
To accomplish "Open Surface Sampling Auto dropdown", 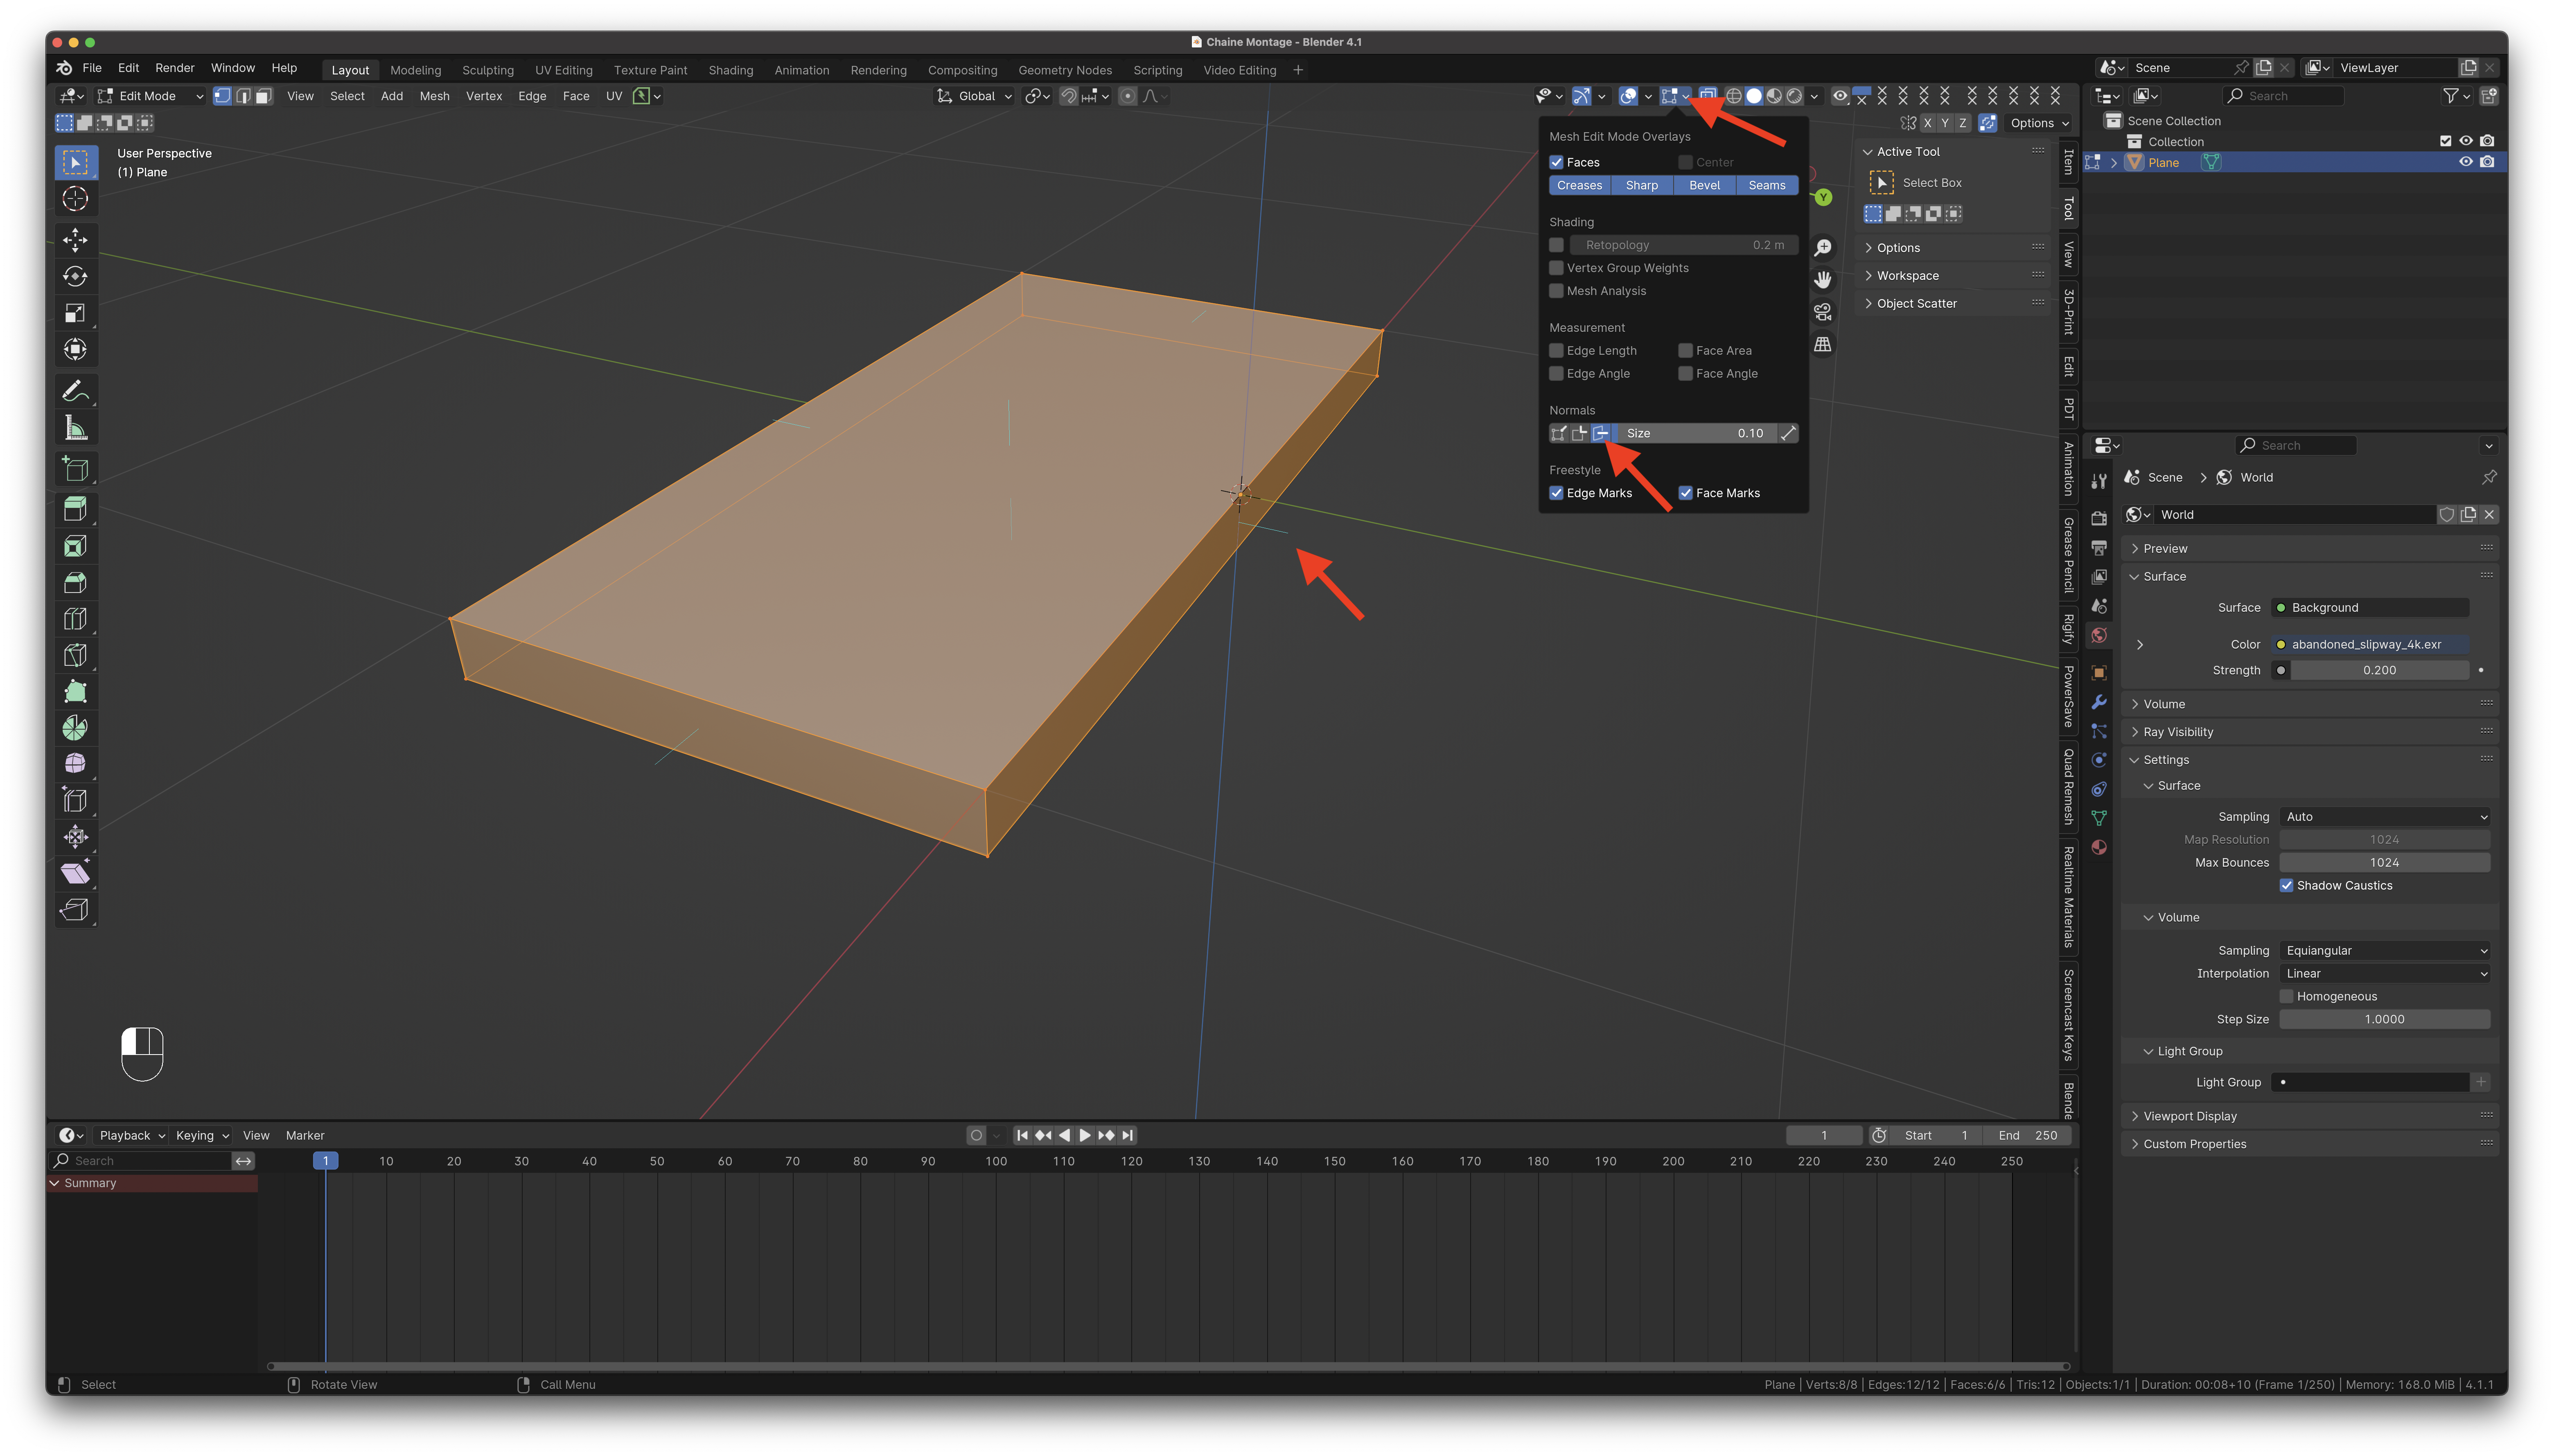I will [x=2385, y=817].
